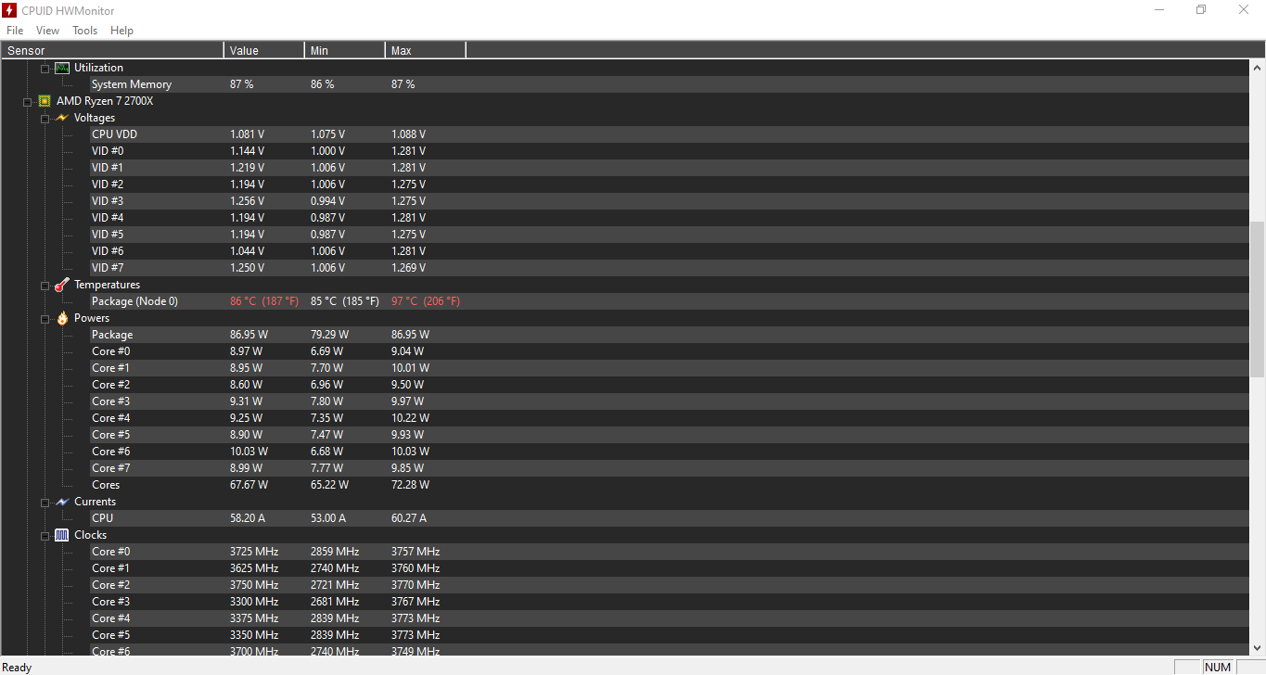The image size is (1266, 675).
Task: Collapse the Currents group
Action: point(45,503)
